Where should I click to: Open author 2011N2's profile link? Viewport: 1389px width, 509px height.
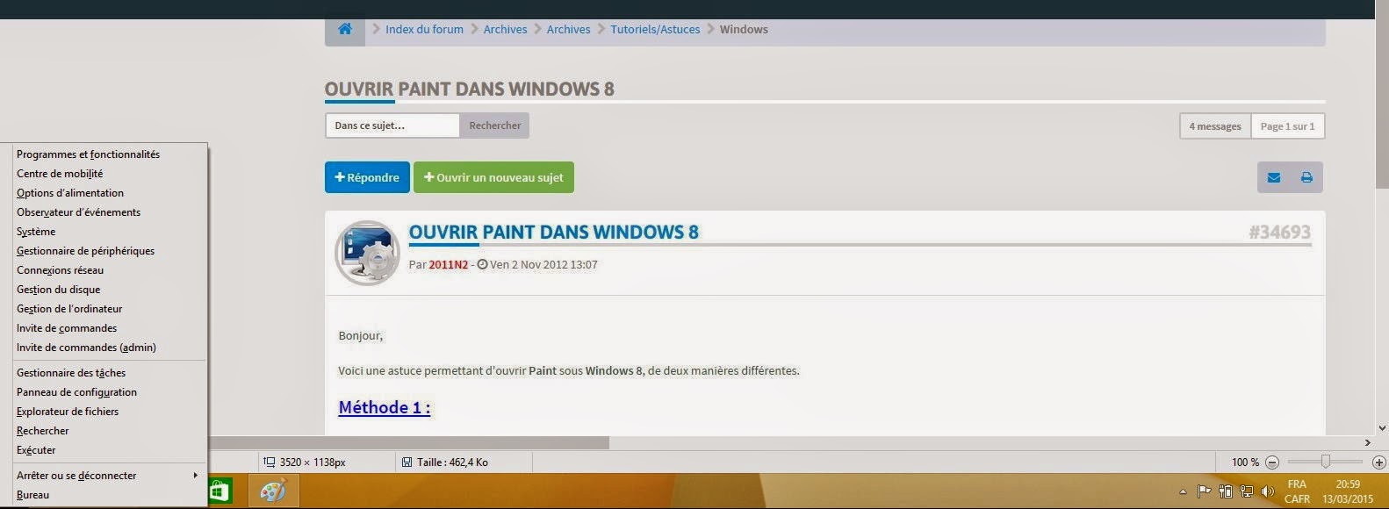(x=449, y=264)
